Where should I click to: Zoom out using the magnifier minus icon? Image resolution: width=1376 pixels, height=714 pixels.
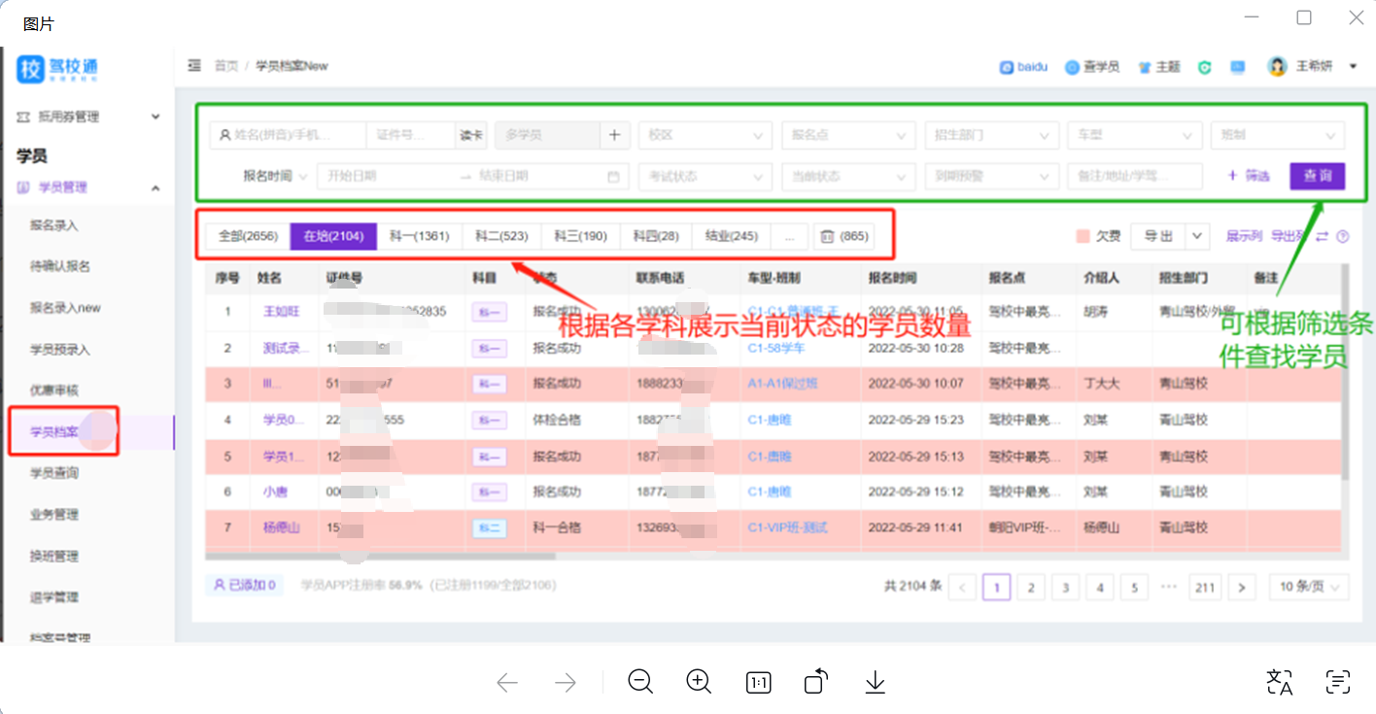[640, 682]
